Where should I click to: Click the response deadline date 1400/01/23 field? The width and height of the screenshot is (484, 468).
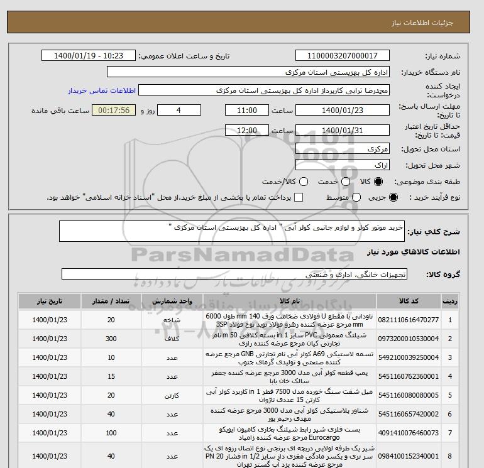click(x=343, y=110)
